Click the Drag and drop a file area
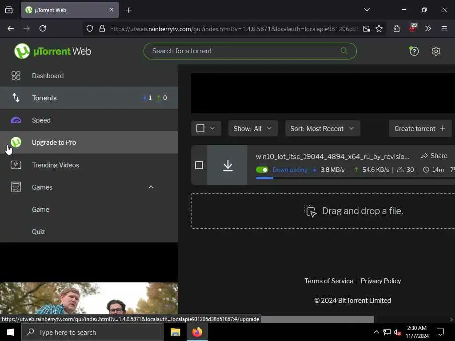The width and height of the screenshot is (455, 341). (x=323, y=211)
